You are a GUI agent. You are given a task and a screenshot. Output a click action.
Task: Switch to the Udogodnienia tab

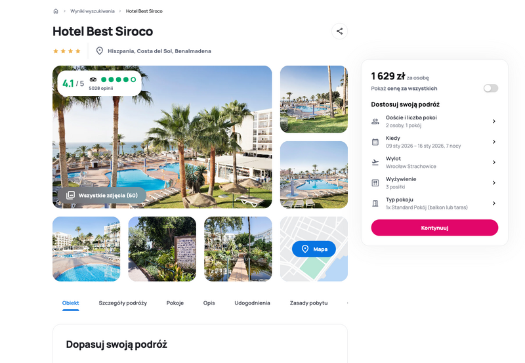[252, 303]
